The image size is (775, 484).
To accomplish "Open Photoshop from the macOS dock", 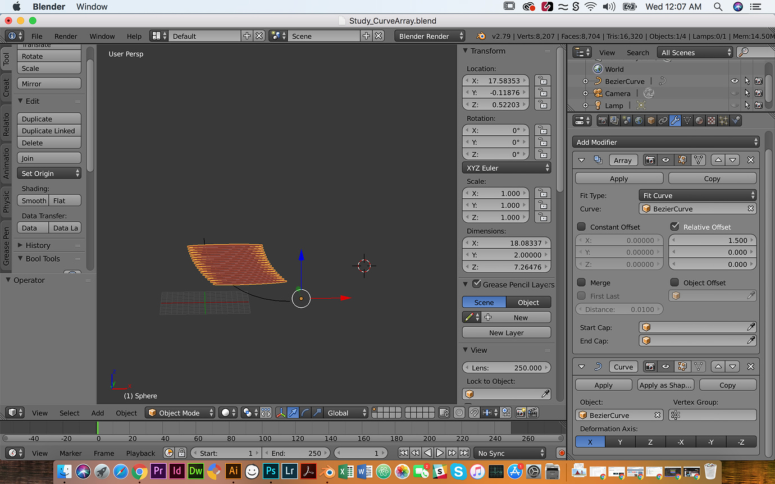I will click(271, 471).
